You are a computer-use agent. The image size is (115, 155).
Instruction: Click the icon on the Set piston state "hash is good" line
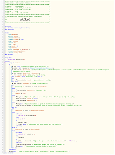point(16,106)
